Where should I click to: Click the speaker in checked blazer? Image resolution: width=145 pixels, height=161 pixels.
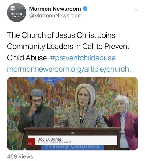click(82, 106)
